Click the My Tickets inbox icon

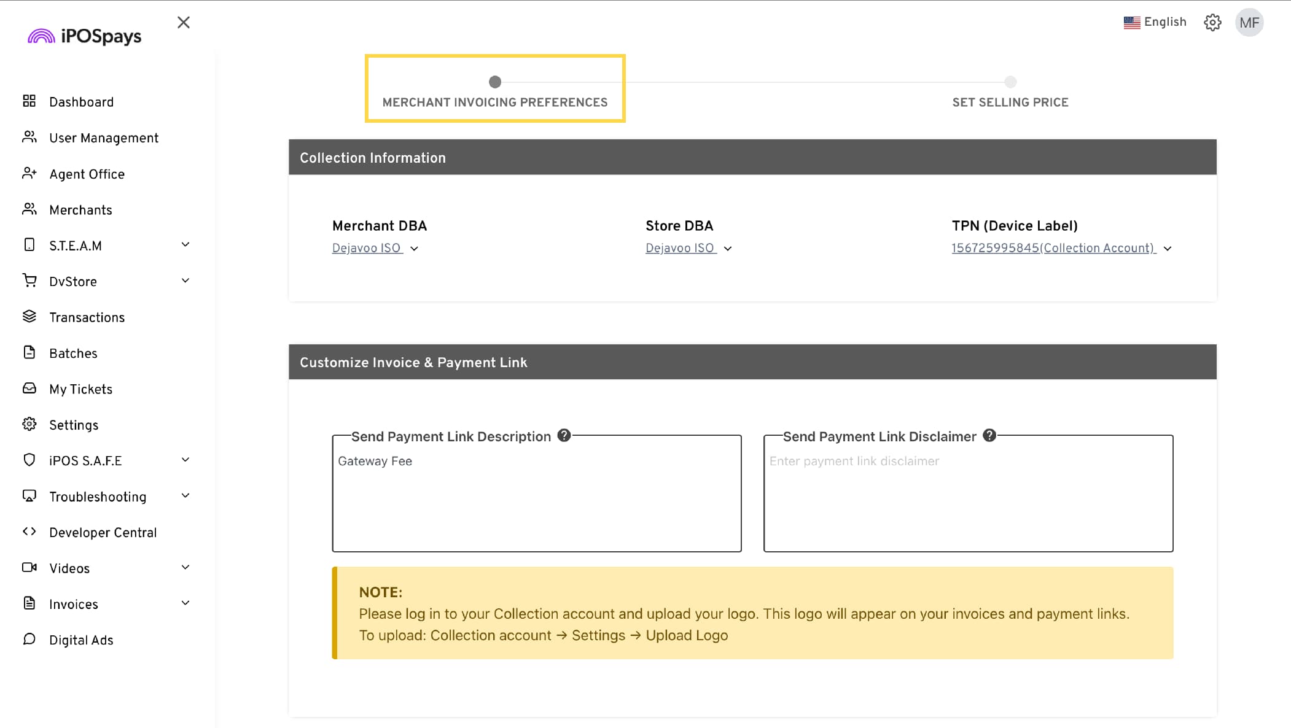pos(29,389)
